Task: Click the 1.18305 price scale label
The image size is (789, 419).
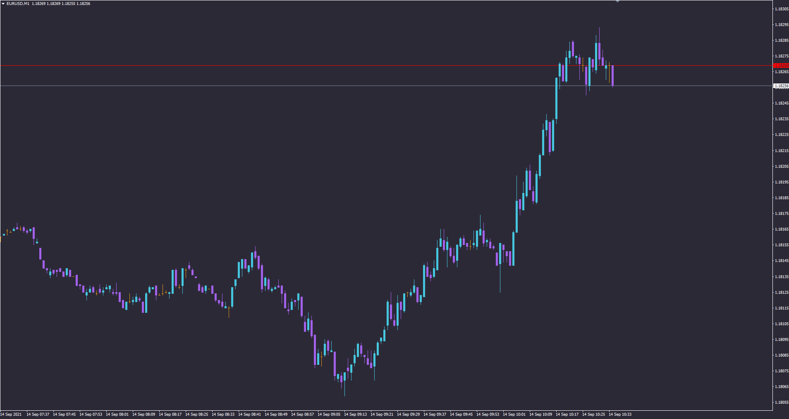Action: coord(781,9)
